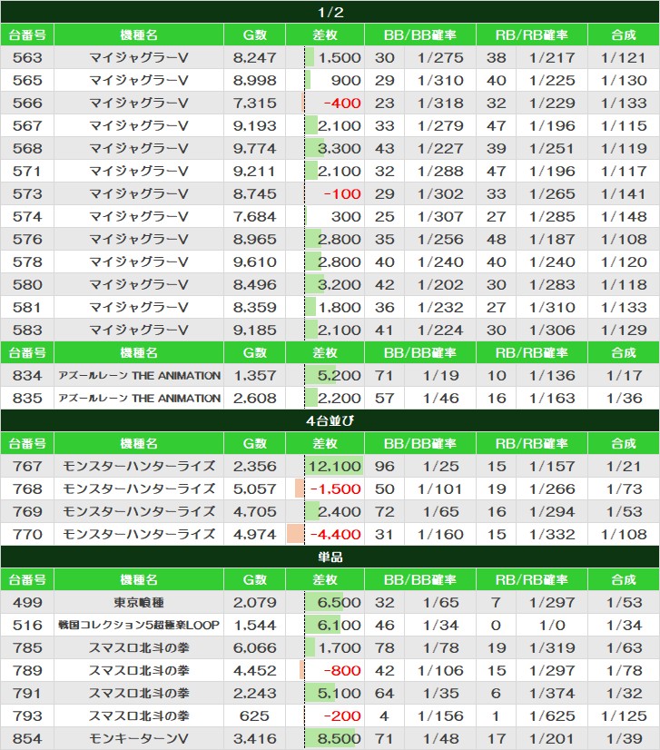
Task: Click the 単品 section header
Action: click(x=330, y=558)
